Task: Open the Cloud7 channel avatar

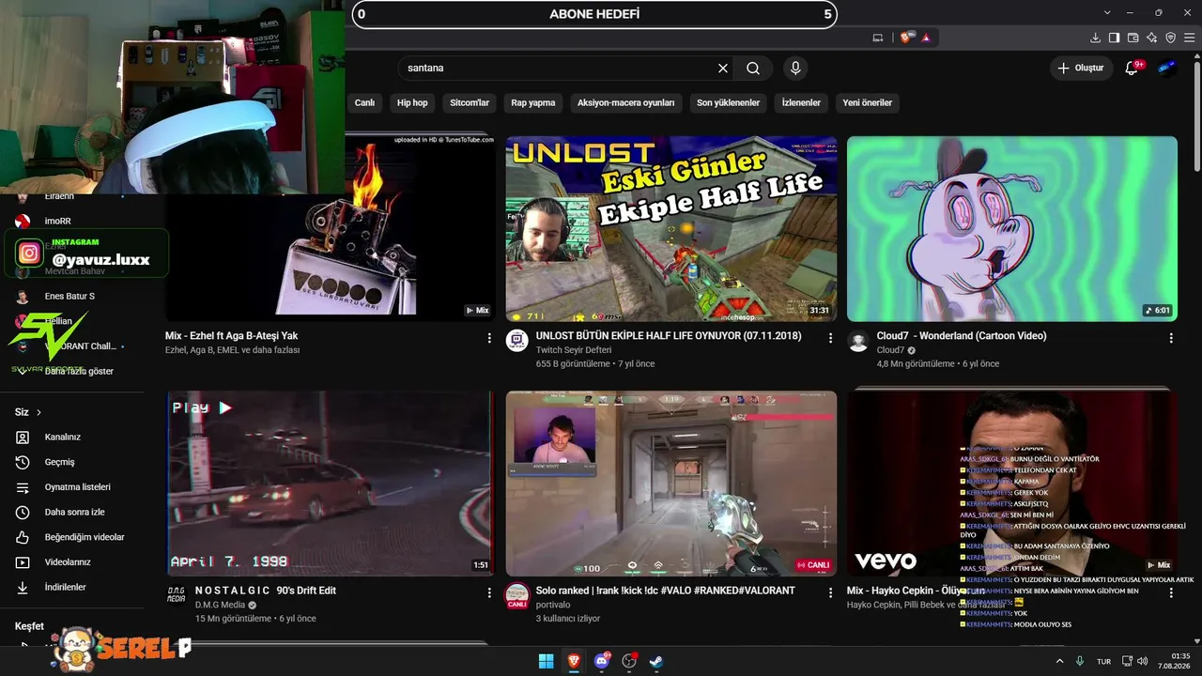Action: [858, 341]
